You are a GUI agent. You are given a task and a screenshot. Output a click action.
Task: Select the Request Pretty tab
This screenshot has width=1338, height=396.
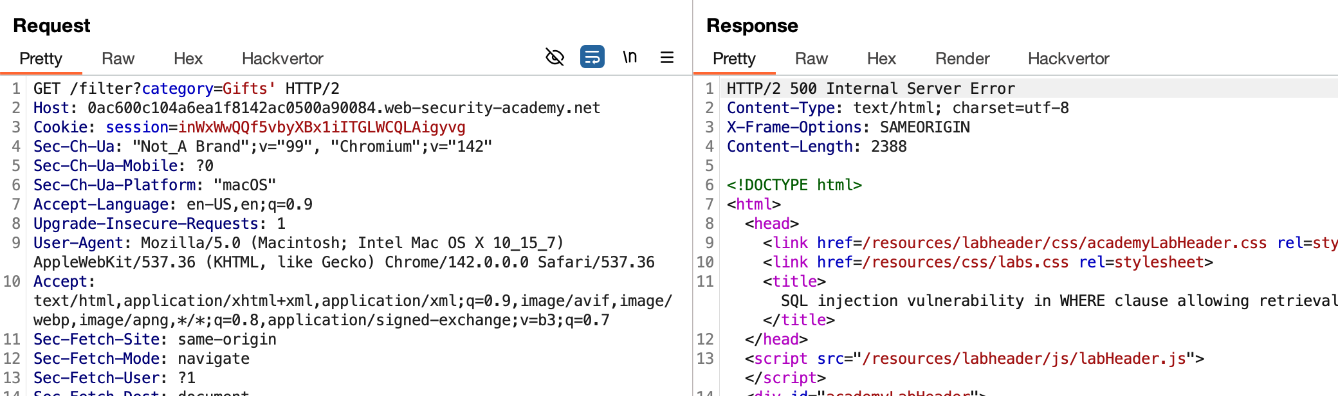tap(41, 59)
